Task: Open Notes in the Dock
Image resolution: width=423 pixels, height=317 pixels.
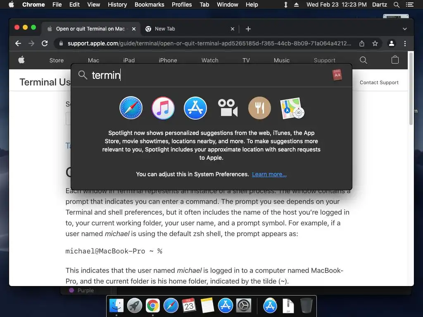Action: point(207,305)
